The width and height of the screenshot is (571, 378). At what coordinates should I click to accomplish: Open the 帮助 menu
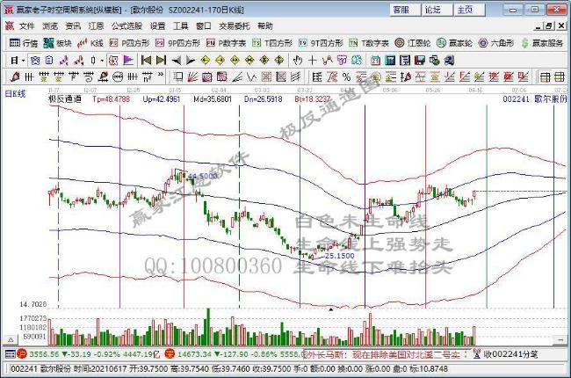264,25
